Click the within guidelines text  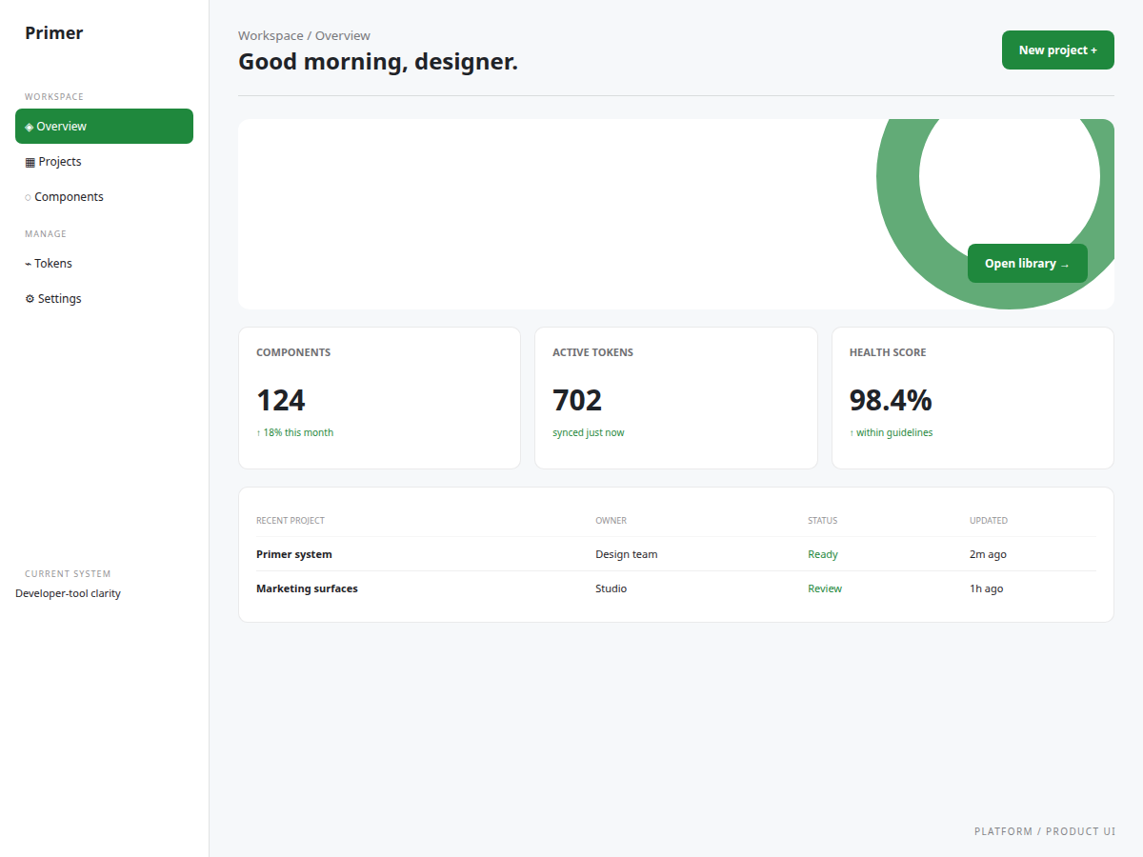tap(892, 432)
